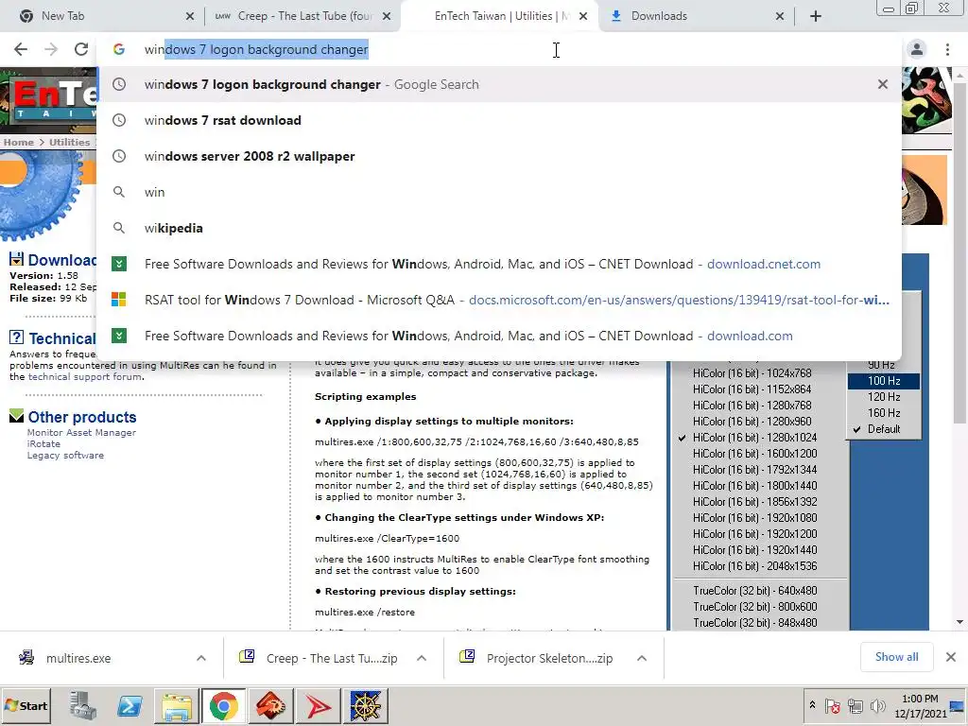Image resolution: width=968 pixels, height=726 pixels.
Task: Close the EnTech Taiwan tab
Action: pos(582,16)
